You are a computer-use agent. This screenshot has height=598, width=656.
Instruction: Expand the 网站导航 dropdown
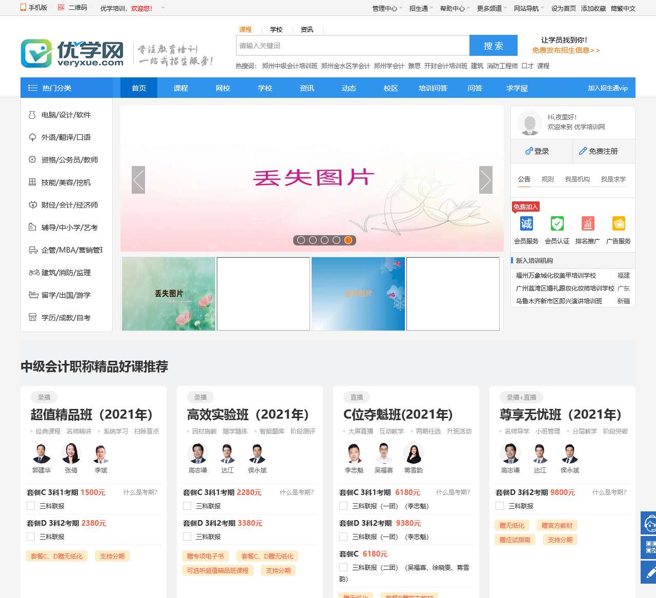coord(527,8)
